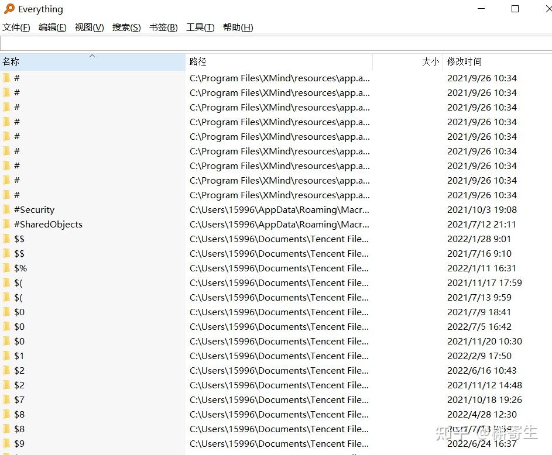Open the 工具(T) menu
552x455 pixels.
pos(200,27)
